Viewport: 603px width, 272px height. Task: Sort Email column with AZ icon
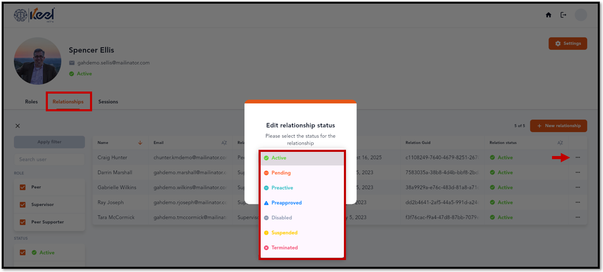(224, 143)
